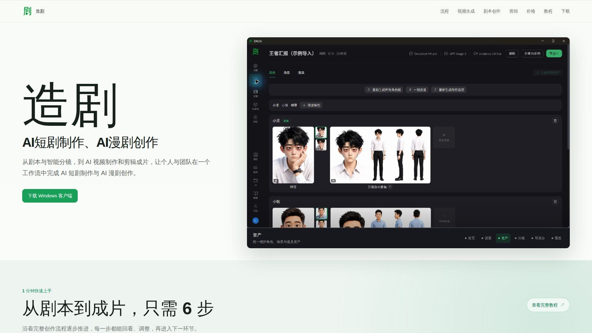Viewport: 592px width, 333px height.
Task: Click the 生成所有资产 button
Action: tap(548, 73)
